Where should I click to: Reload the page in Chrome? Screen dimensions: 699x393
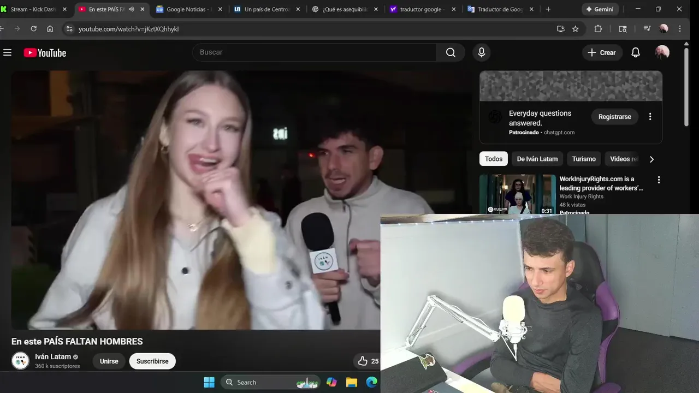tap(33, 29)
